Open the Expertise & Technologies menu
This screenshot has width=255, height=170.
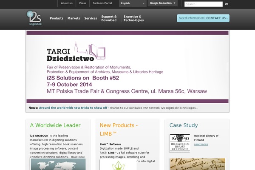tap(134, 18)
